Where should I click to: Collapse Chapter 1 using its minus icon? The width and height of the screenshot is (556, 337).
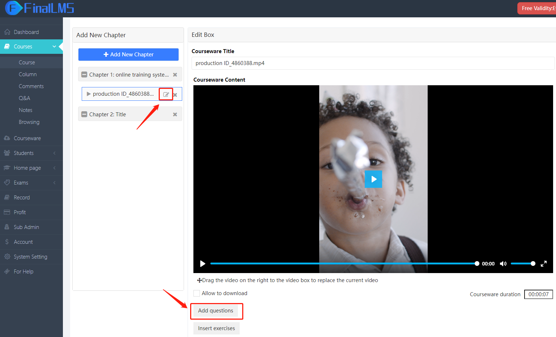(x=84, y=75)
